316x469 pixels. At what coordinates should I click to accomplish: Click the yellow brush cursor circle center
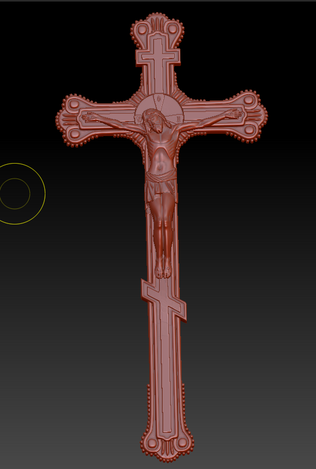coord(14,193)
